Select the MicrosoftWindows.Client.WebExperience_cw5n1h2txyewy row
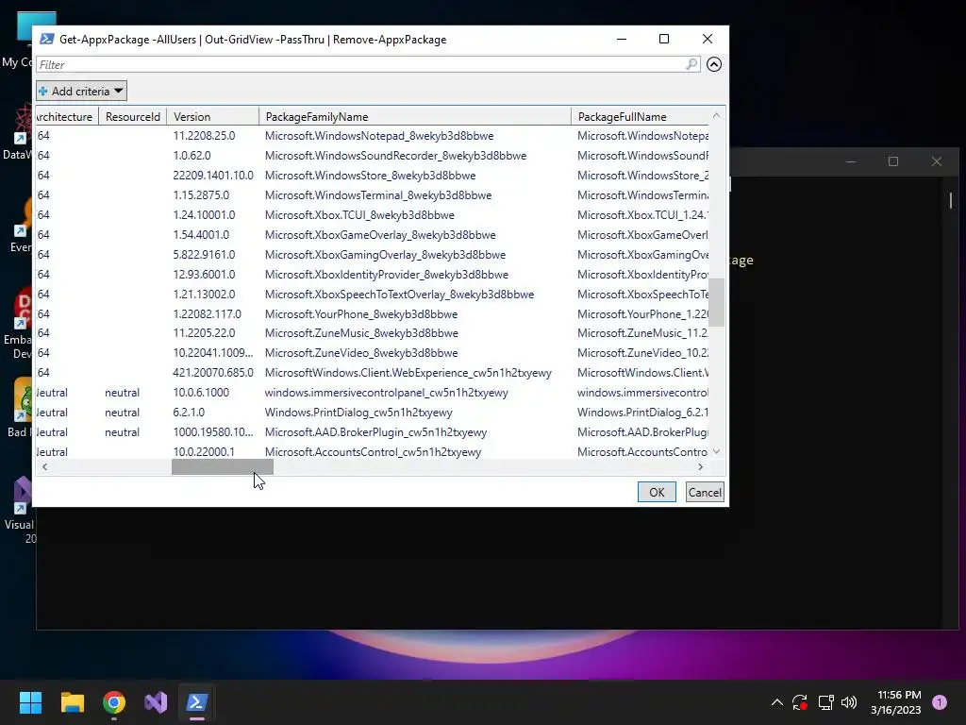This screenshot has width=966, height=725. pyautogui.click(x=372, y=372)
